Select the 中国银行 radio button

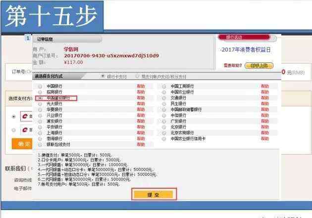click(40, 86)
